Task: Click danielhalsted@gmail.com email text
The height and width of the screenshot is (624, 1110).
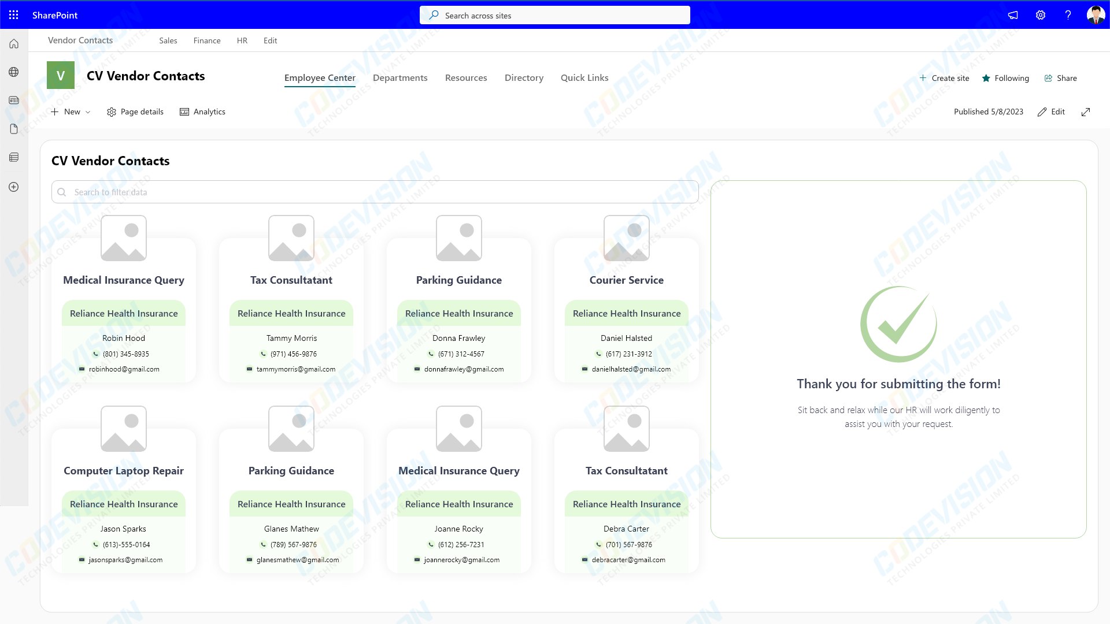Action: [x=631, y=369]
